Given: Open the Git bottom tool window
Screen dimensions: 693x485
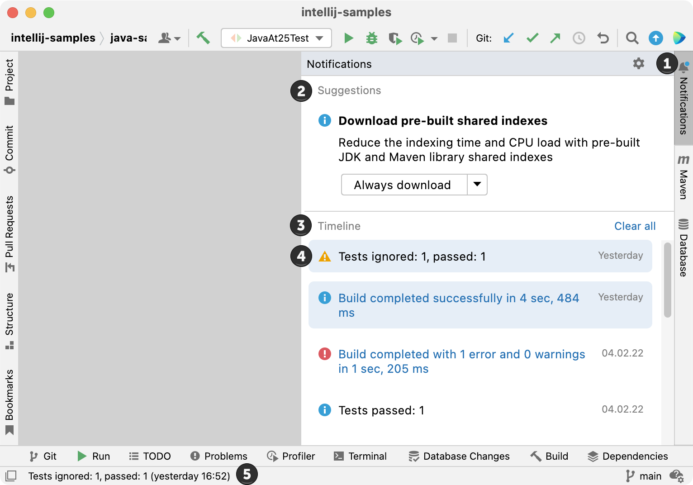Looking at the screenshot, I should (43, 456).
